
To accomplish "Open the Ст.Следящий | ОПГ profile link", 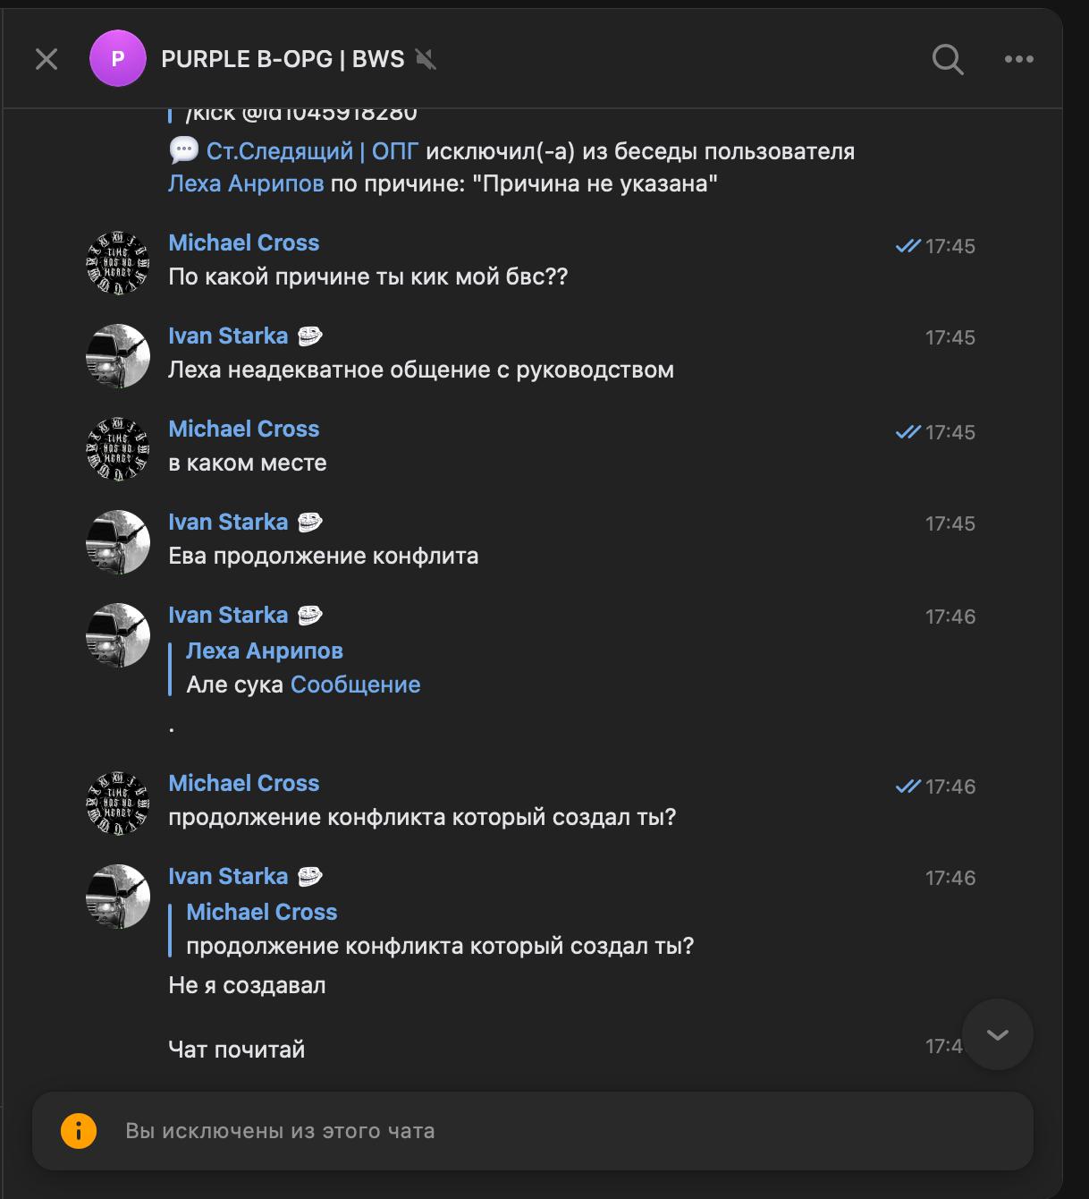I will pos(312,151).
